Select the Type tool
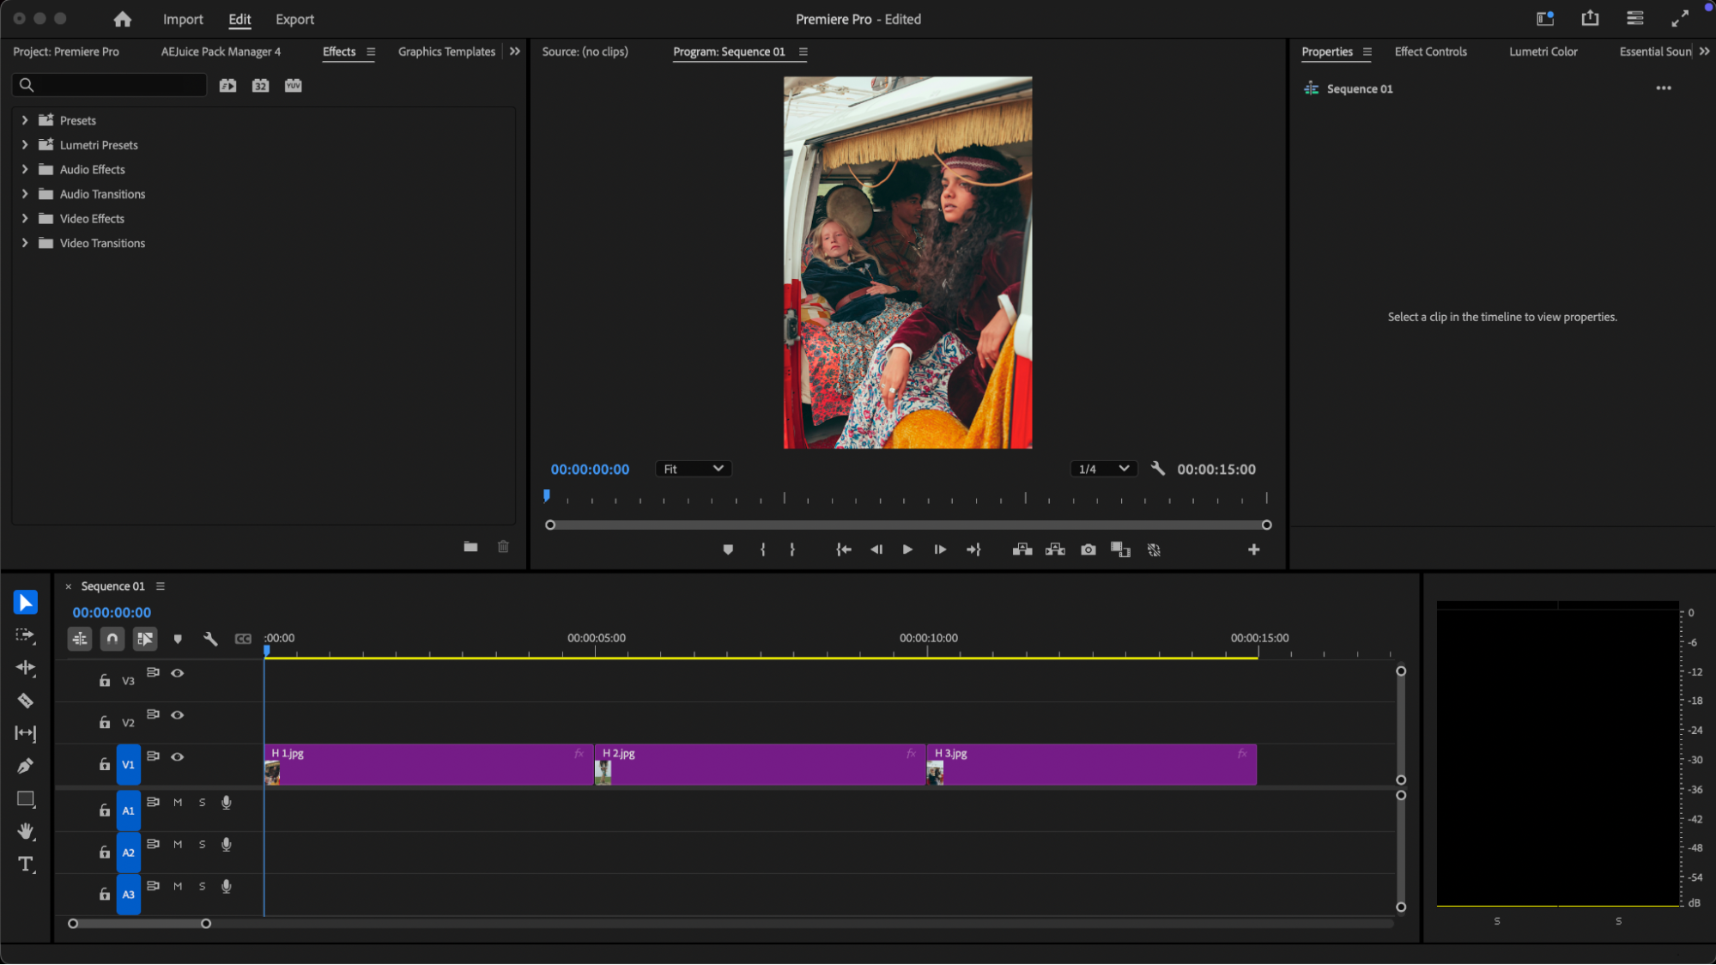 click(x=25, y=864)
